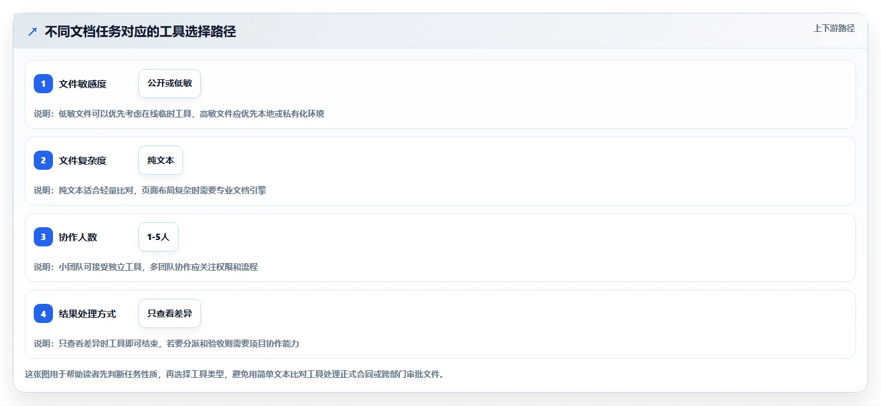The height and width of the screenshot is (406, 881).
Task: Click the note starting 说明：只查看差异时工具即可结束
Action: click(x=167, y=343)
